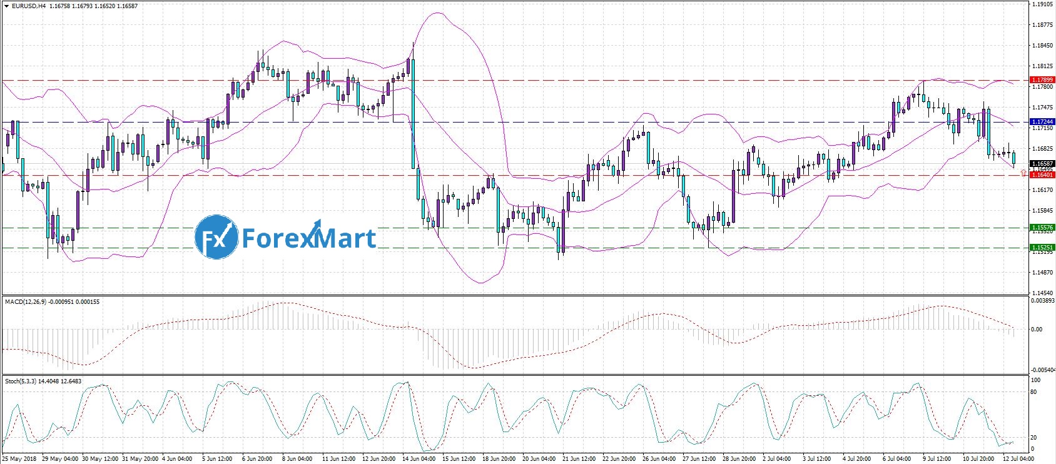Click the Stochastic scale value 20
Image resolution: width=1056 pixels, height=464 pixels.
(1035, 438)
